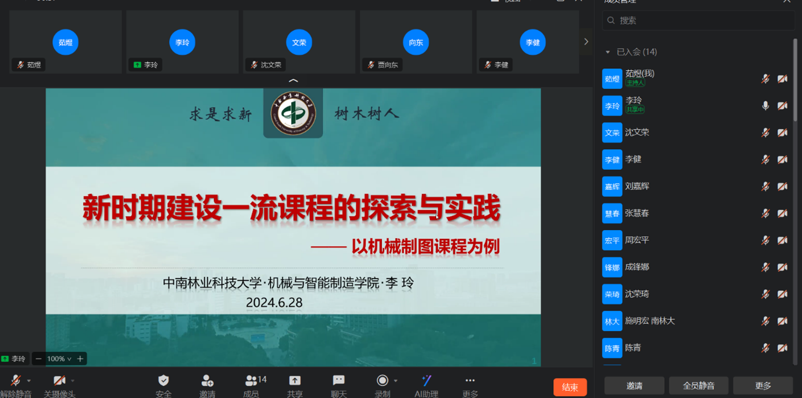Toggle the microphone for 沈文荣 in member list
Screen dimensions: 802x398
point(765,132)
